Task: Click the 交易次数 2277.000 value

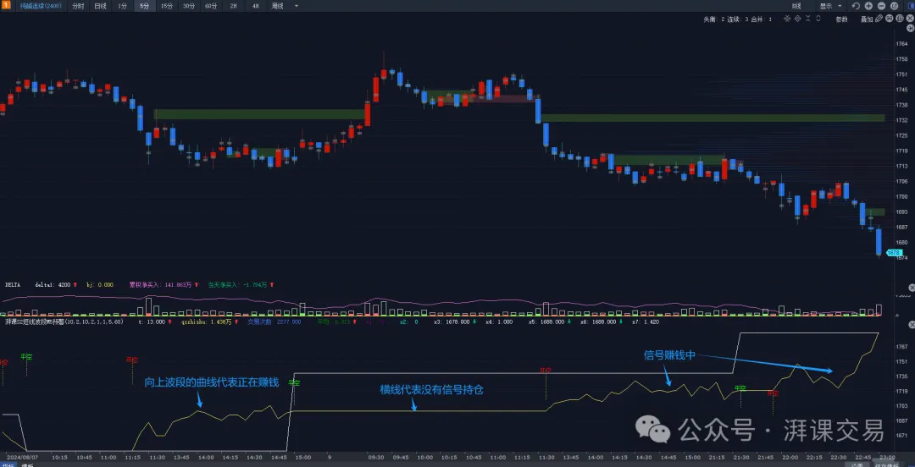Action: pyautogui.click(x=274, y=321)
